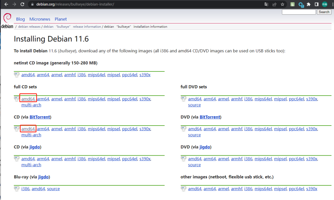Toggle the browser side panel icon
Viewport: 334px width, 200px height.
[x=316, y=5]
